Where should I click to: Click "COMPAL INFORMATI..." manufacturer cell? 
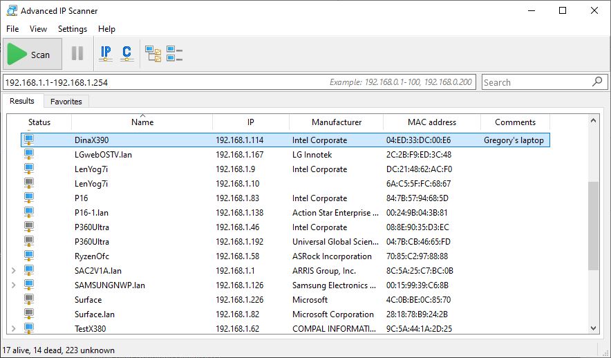point(335,329)
